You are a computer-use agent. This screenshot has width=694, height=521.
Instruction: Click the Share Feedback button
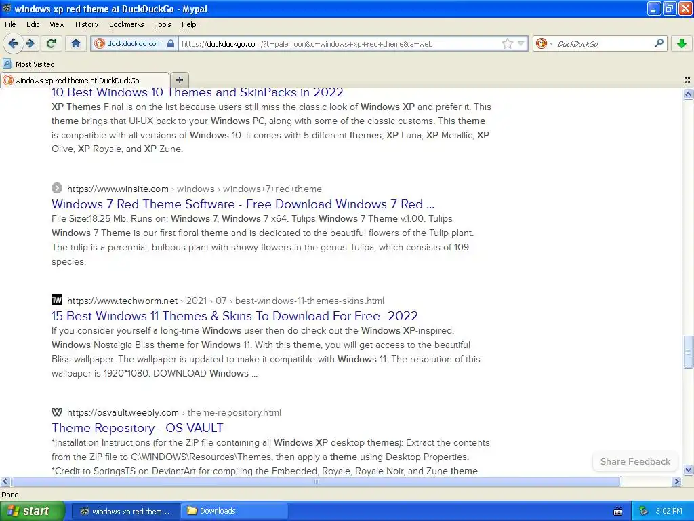click(635, 461)
